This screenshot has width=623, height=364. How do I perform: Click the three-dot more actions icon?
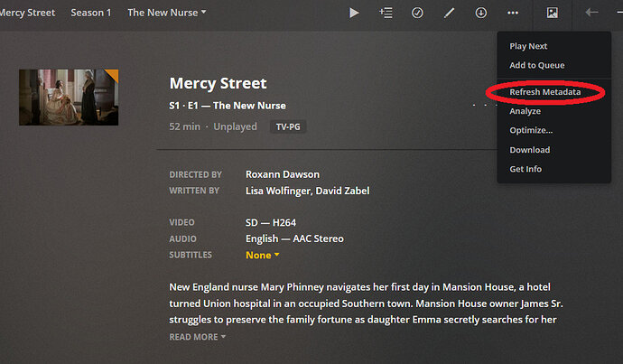pos(513,13)
